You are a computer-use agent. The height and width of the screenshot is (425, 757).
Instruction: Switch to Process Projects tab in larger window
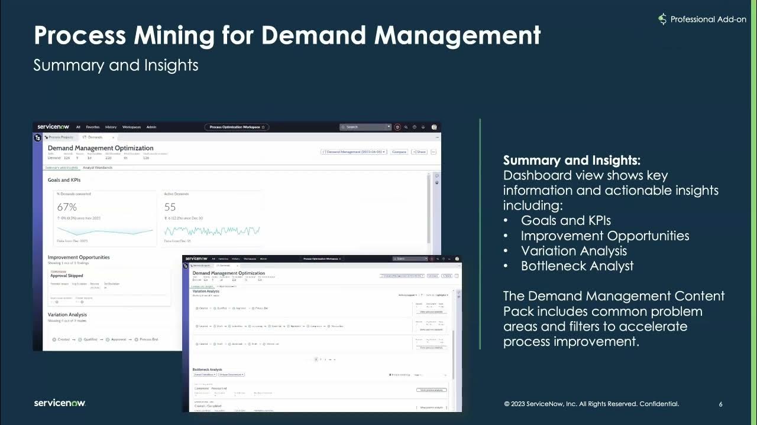[62, 137]
